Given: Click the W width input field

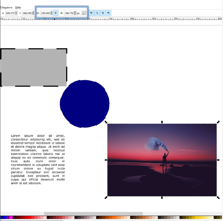Looking at the screenshot, I should [45, 13].
